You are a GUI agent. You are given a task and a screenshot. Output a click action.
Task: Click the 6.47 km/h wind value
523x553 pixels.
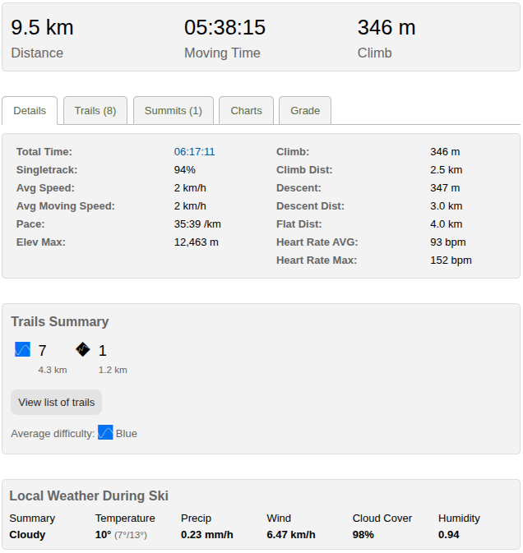click(291, 535)
